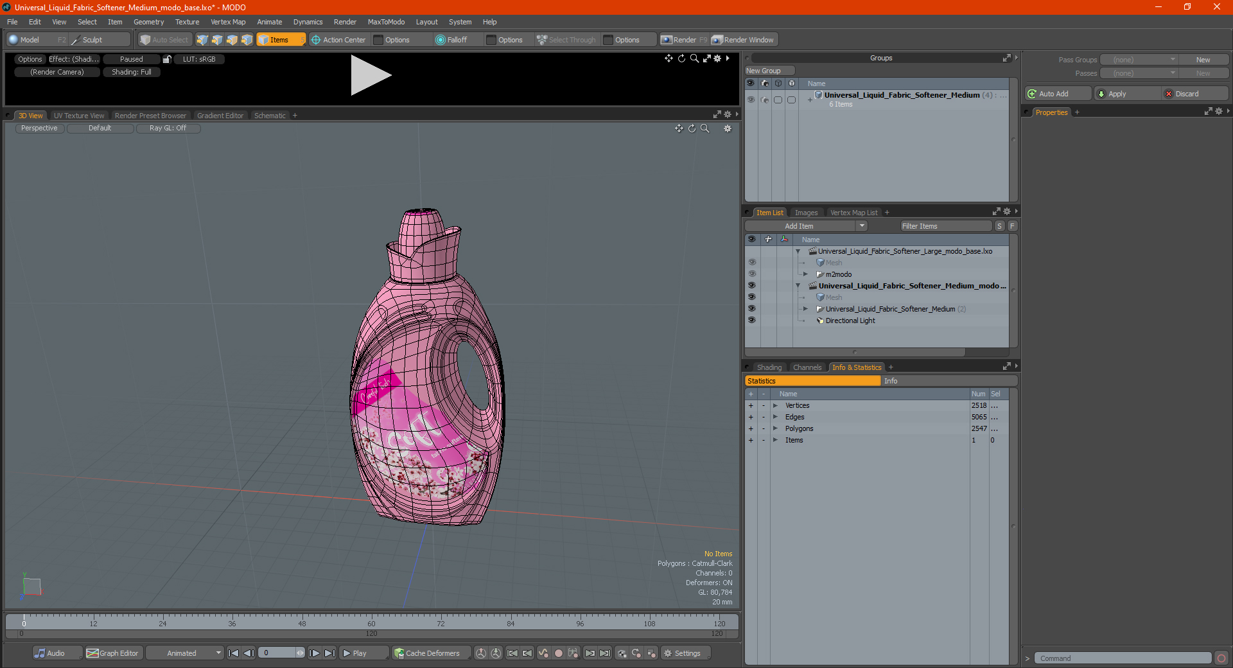1233x668 pixels.
Task: Open the Geometry menu
Action: coord(148,22)
